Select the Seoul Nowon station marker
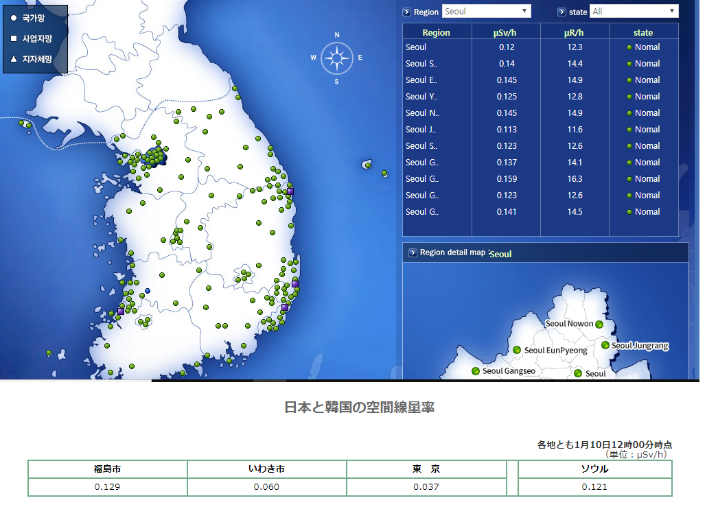This screenshot has width=718, height=531. click(x=599, y=324)
